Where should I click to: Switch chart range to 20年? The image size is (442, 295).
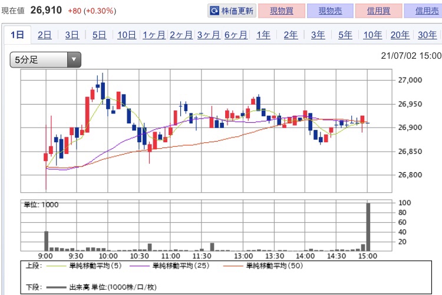point(400,35)
